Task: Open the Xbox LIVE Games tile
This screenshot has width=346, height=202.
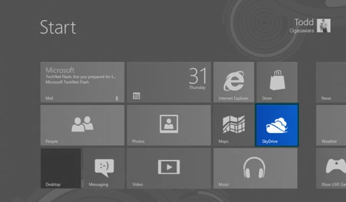Action: coord(331,169)
